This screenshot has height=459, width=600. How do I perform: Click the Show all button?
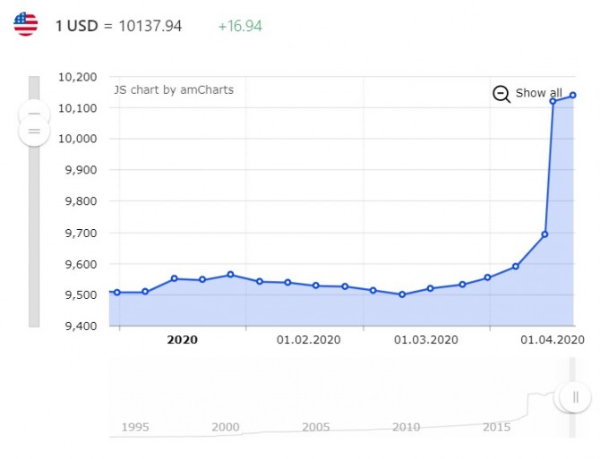538,93
